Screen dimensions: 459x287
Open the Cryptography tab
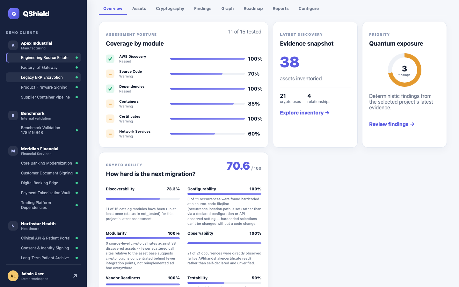pos(170,9)
